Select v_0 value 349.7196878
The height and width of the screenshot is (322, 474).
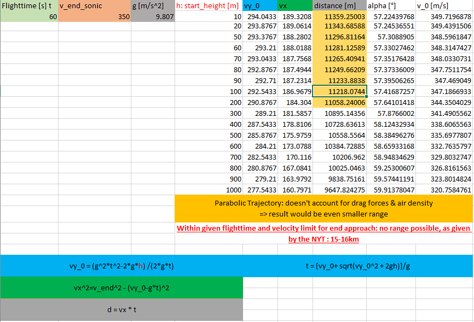(444, 16)
